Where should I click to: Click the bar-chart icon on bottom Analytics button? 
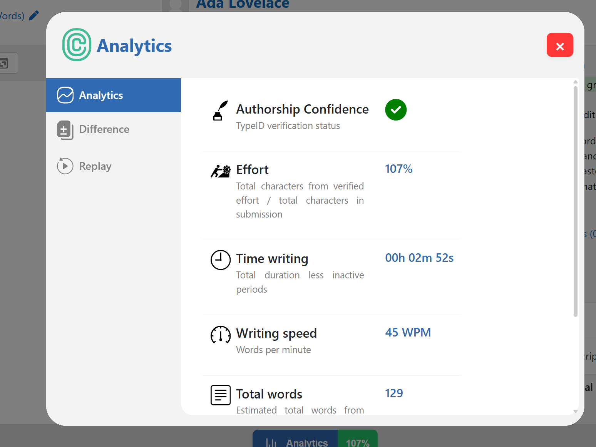pos(271,442)
